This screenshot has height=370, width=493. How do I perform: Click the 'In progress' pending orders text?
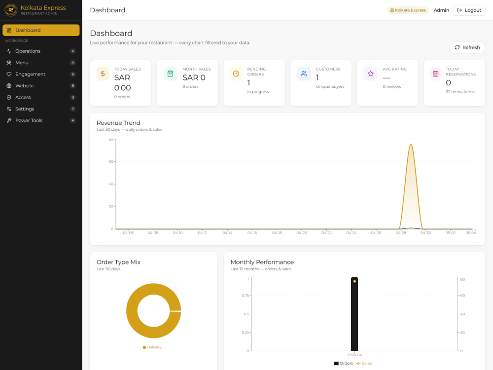pos(258,92)
